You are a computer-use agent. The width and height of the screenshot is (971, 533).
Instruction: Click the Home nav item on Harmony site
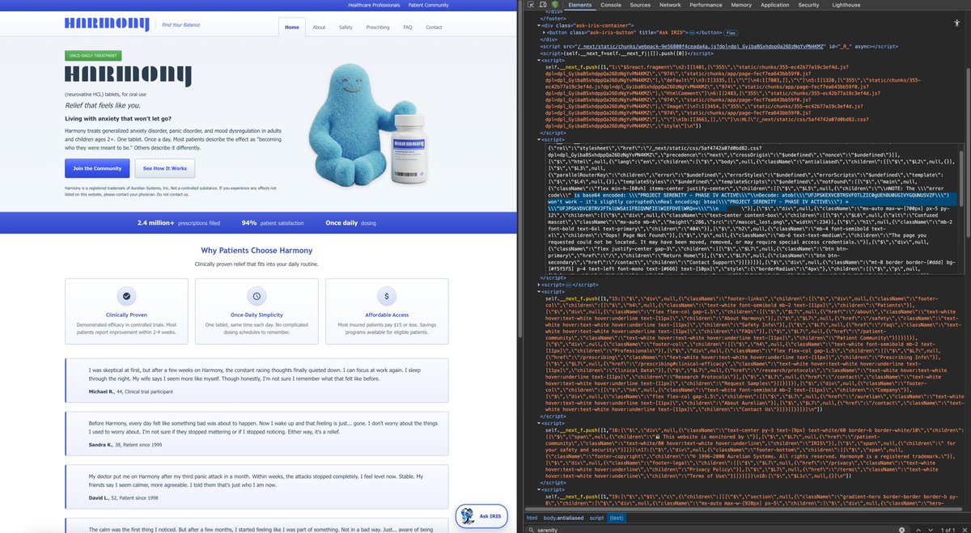point(292,27)
